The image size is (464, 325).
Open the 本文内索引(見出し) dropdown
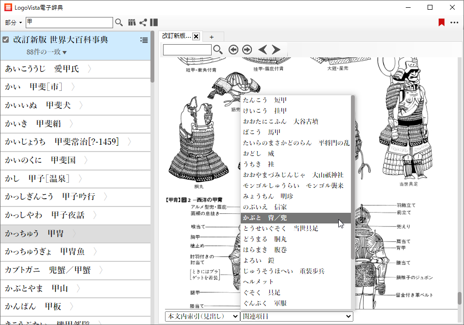(x=202, y=316)
